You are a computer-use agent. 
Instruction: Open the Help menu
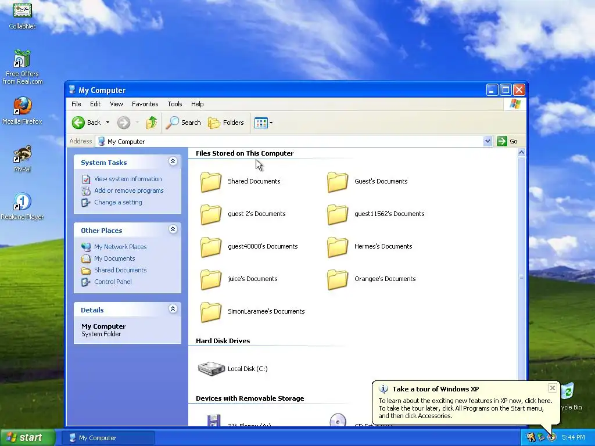click(198, 104)
